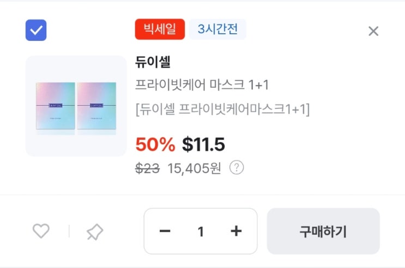This screenshot has height=268, width=405.
Task: Click the bracketed option text 듀이셀 프라이빗케어마스크1+1
Action: 222,109
